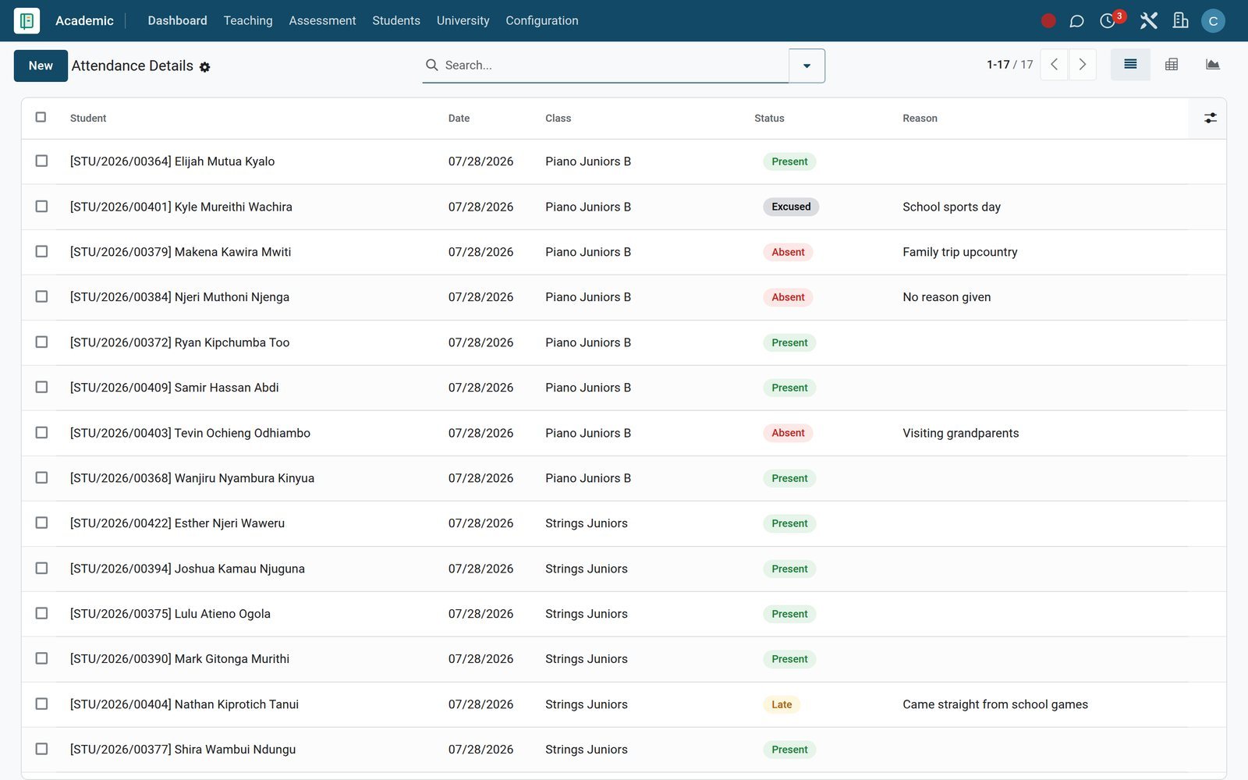Screen dimensions: 1248x780
Task: Go to next page of records
Action: click(x=1082, y=65)
